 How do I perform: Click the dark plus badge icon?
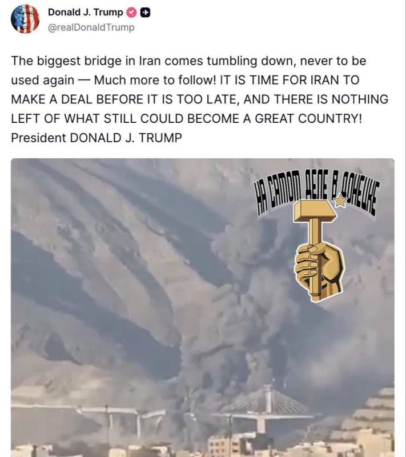146,13
